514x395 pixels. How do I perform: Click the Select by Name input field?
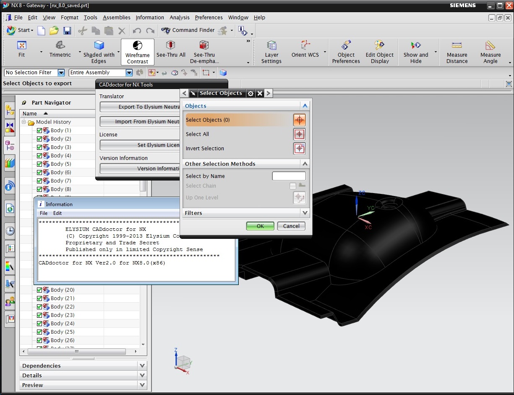289,176
